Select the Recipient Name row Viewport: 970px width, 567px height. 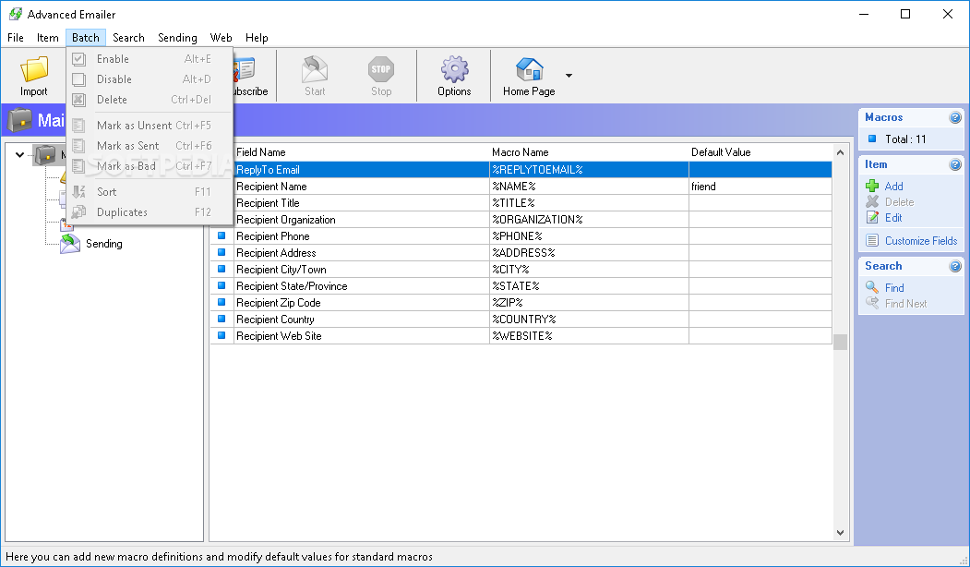pos(521,187)
